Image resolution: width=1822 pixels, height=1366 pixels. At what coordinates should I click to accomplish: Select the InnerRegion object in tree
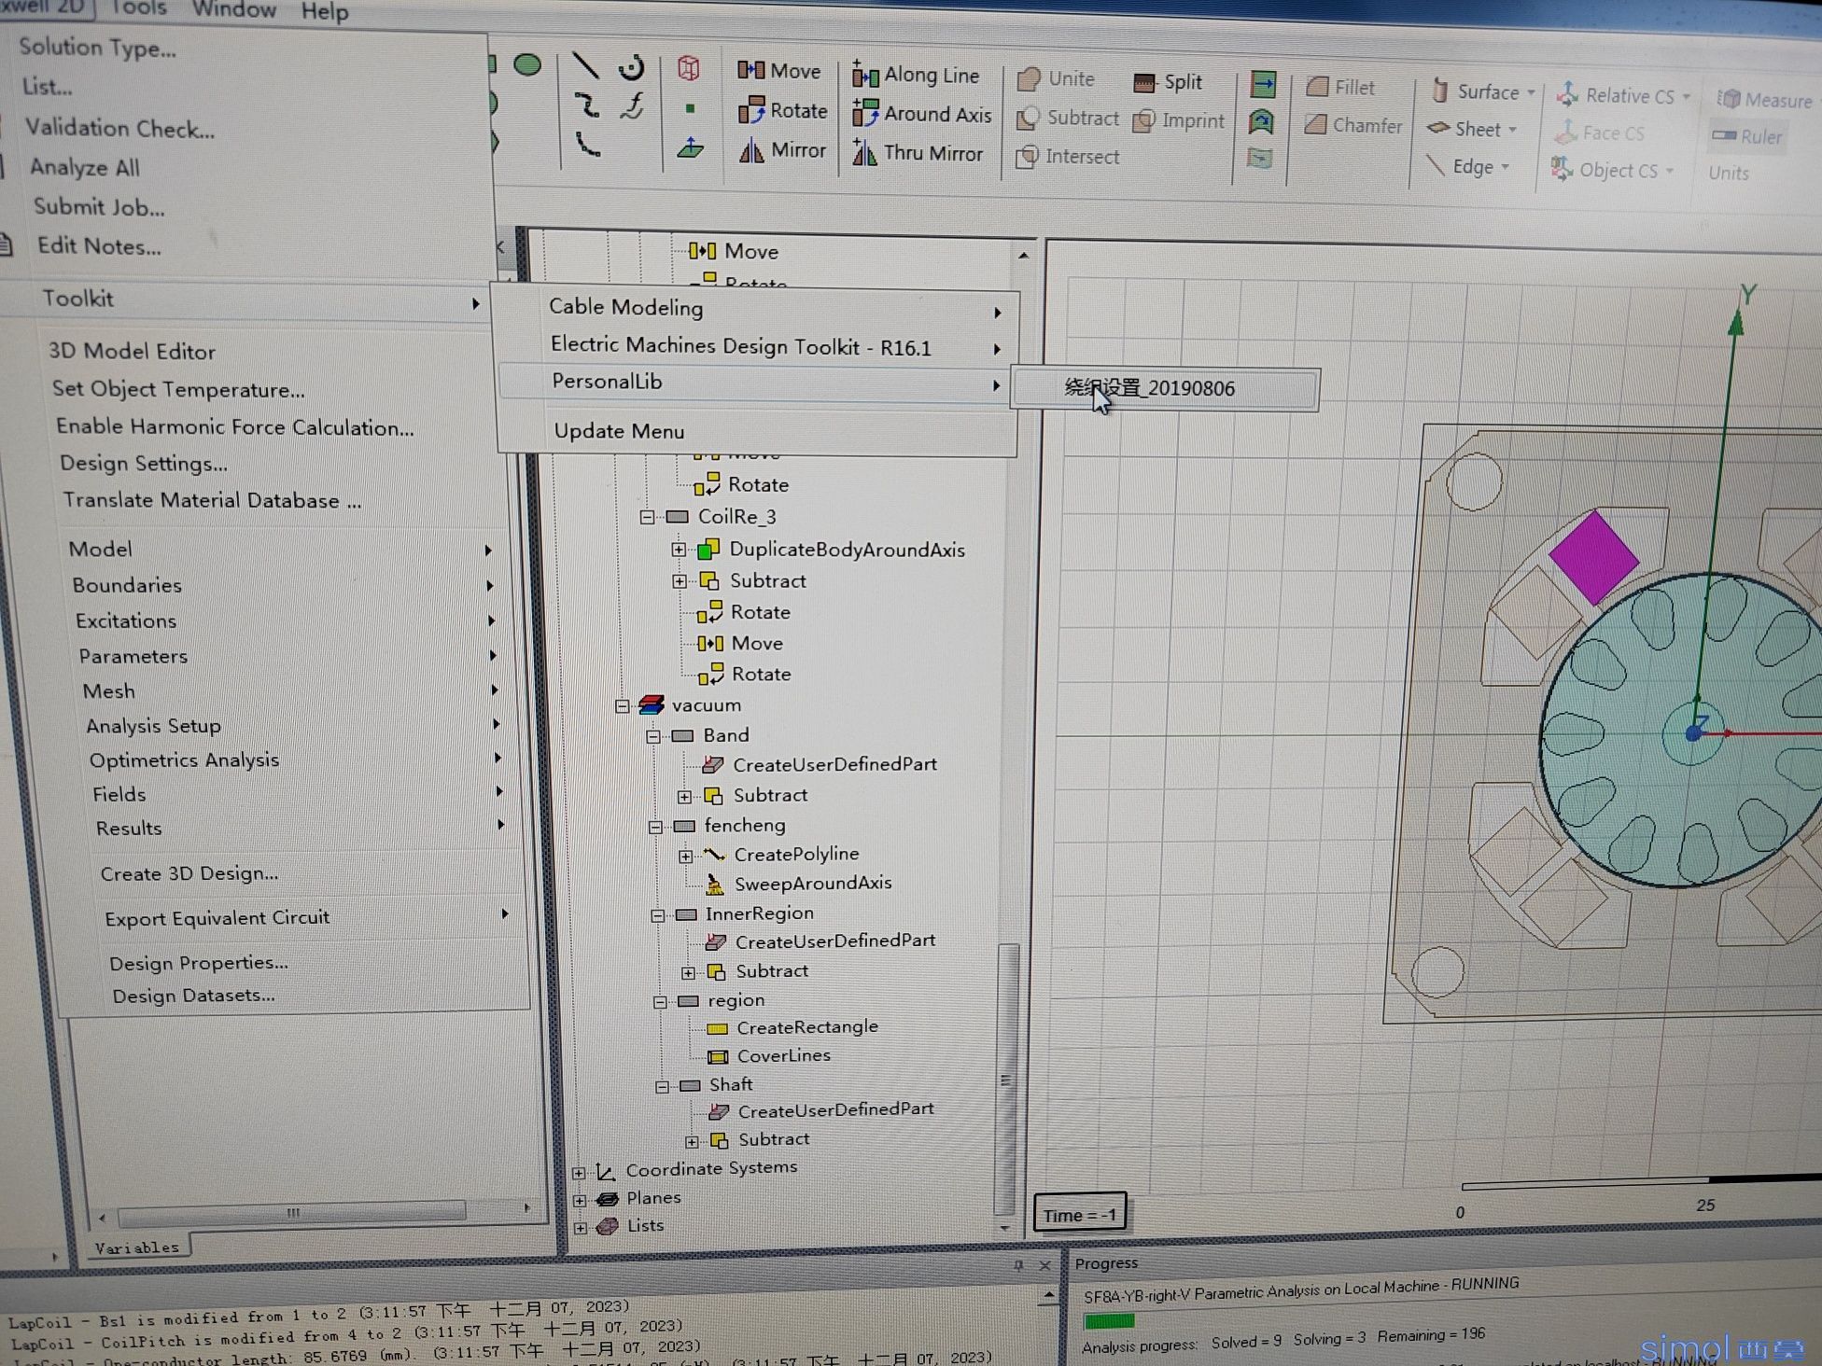(760, 913)
